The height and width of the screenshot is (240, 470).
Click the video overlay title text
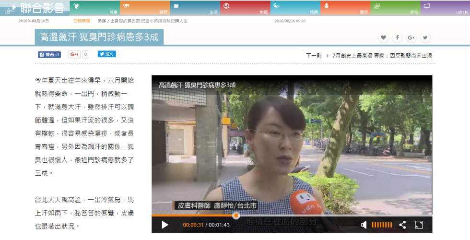(197, 85)
